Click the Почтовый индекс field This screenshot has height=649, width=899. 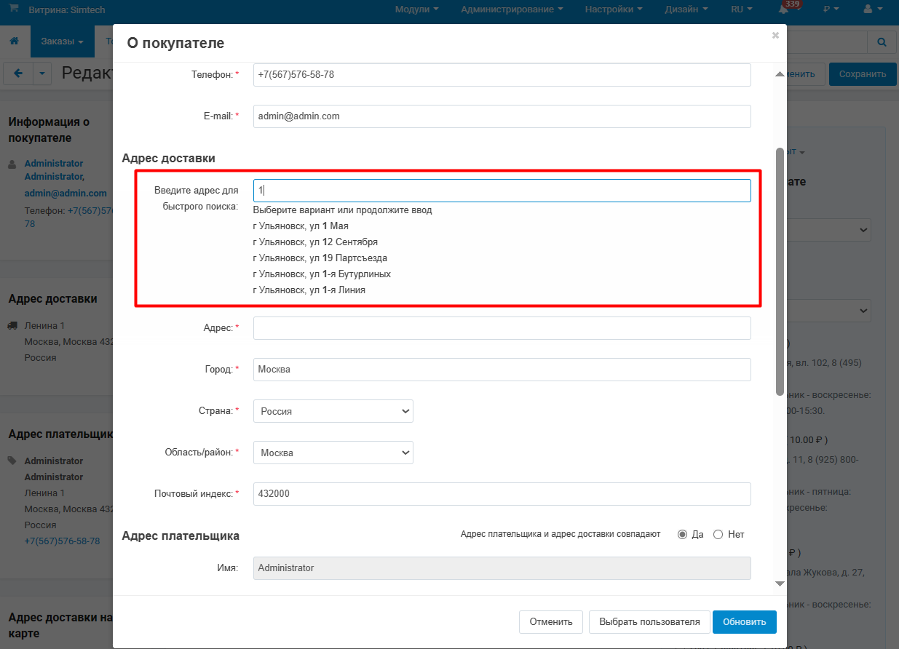(502, 494)
